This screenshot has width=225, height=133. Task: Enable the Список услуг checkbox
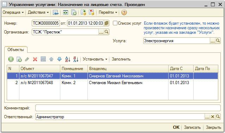115,23
